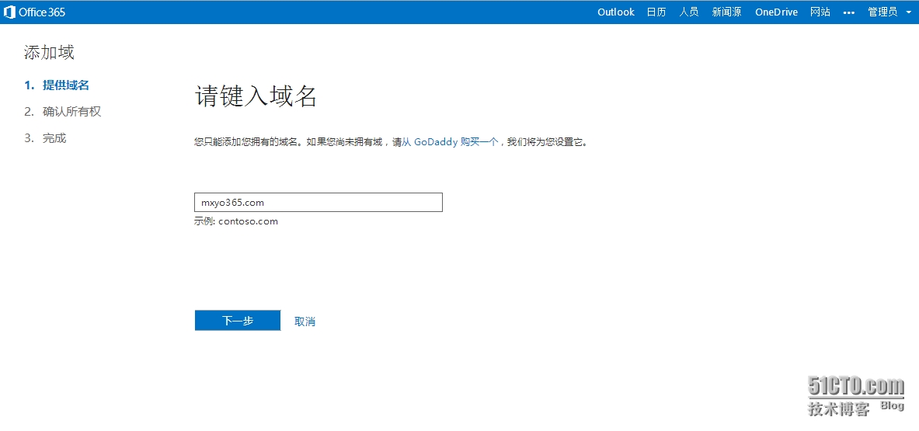Click the 取消 link

(305, 322)
